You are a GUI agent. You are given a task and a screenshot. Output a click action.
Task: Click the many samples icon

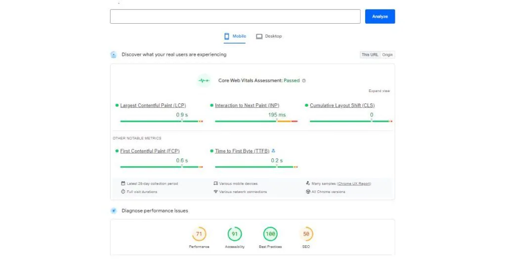tap(308, 183)
